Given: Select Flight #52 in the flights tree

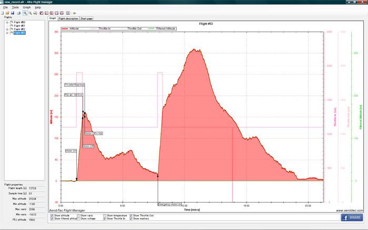Looking at the screenshot, I should [19, 29].
